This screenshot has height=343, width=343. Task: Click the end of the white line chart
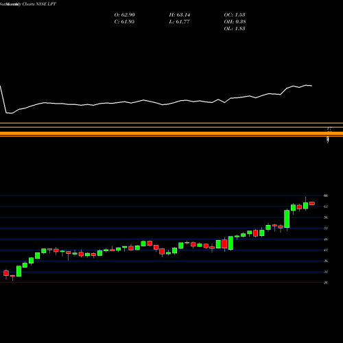311,86
